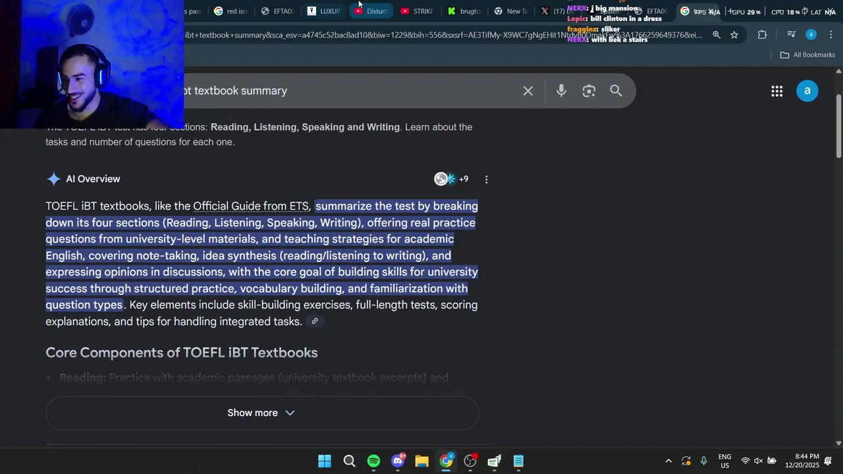Open the Google apps grid
Viewport: 843px width, 474px height.
(777, 91)
